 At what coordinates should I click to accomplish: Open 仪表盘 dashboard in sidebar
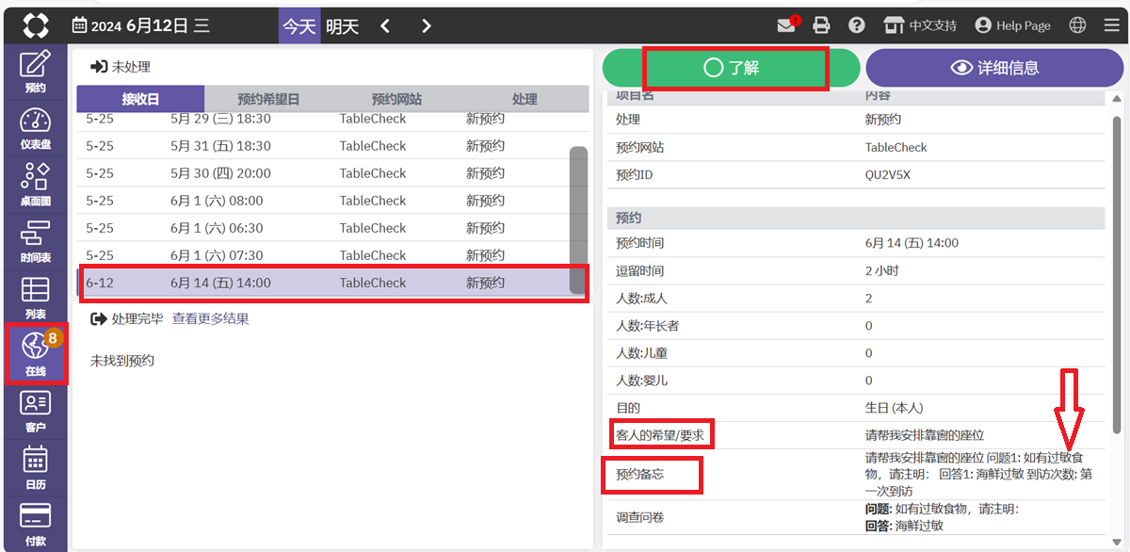tap(35, 128)
